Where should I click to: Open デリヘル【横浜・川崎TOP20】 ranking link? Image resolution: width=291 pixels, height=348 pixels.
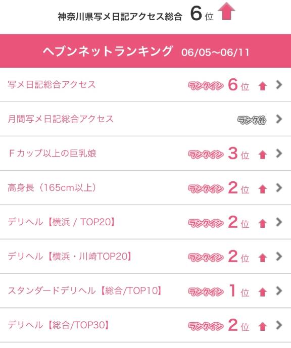pos(70,257)
